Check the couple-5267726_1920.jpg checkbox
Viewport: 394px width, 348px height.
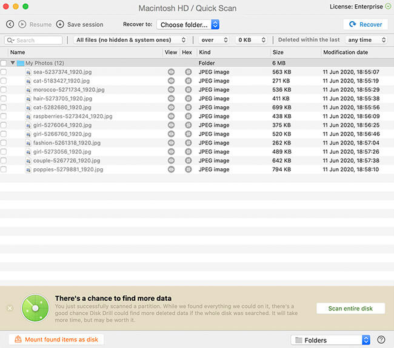(3, 161)
